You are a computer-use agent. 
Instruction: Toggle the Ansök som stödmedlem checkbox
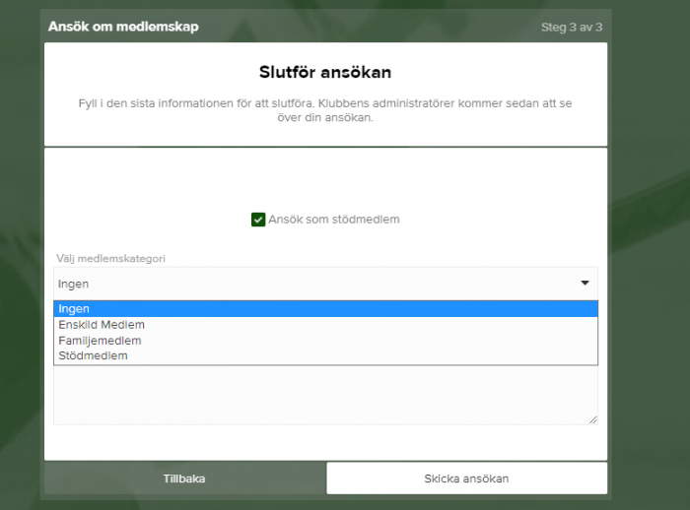[258, 220]
